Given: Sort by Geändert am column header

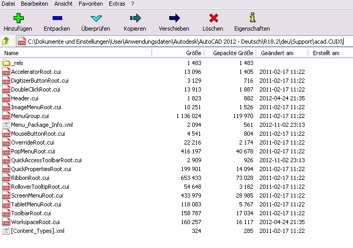Looking at the screenshot, I should (277, 53).
